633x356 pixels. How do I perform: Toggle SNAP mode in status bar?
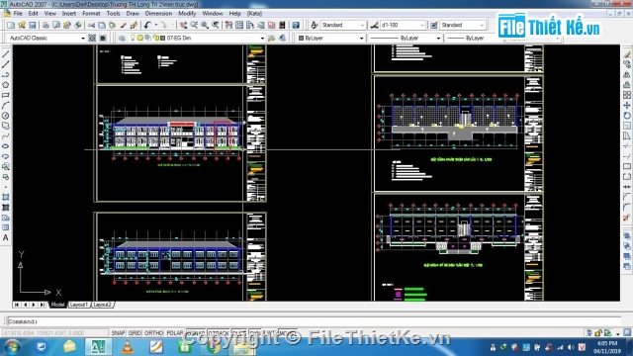118,333
